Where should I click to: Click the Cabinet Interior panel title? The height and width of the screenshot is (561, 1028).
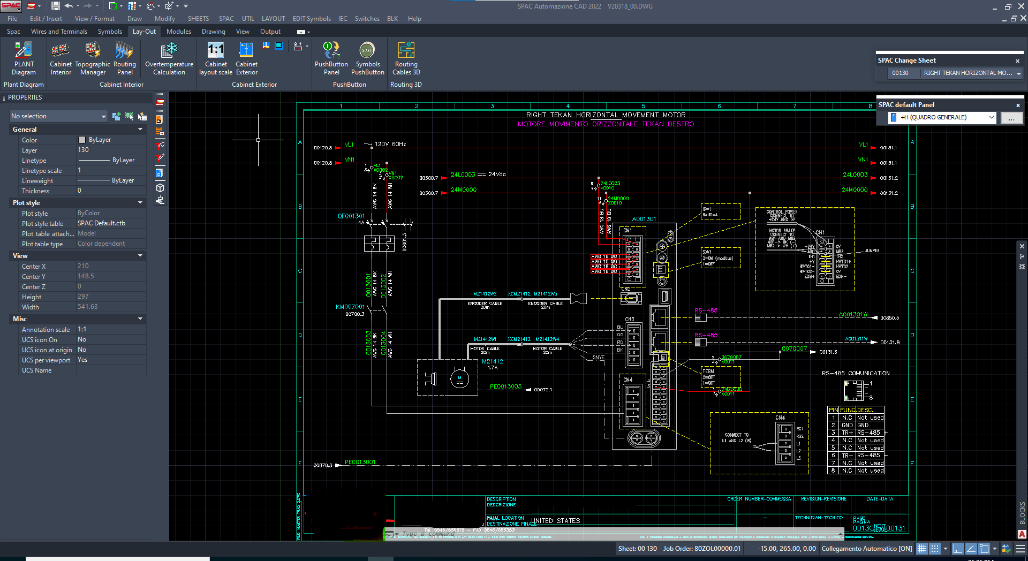point(122,85)
